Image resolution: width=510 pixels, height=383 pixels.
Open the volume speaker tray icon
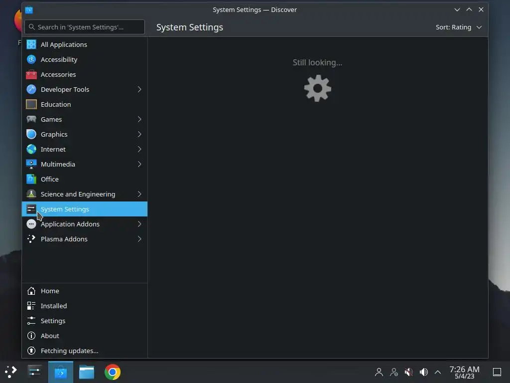point(423,372)
